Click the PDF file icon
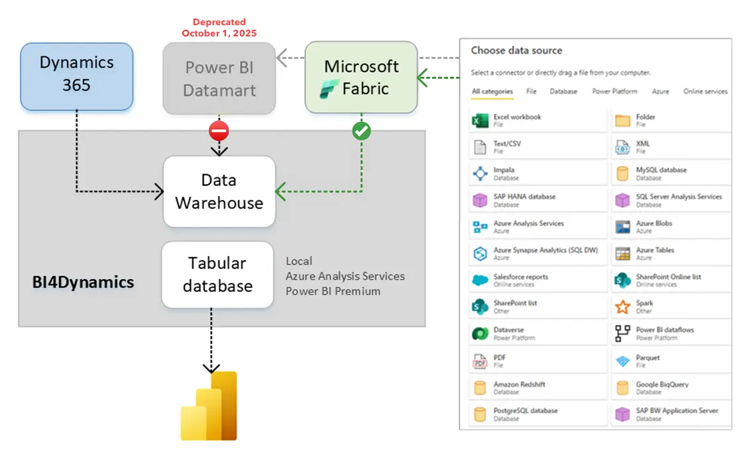 (x=480, y=361)
